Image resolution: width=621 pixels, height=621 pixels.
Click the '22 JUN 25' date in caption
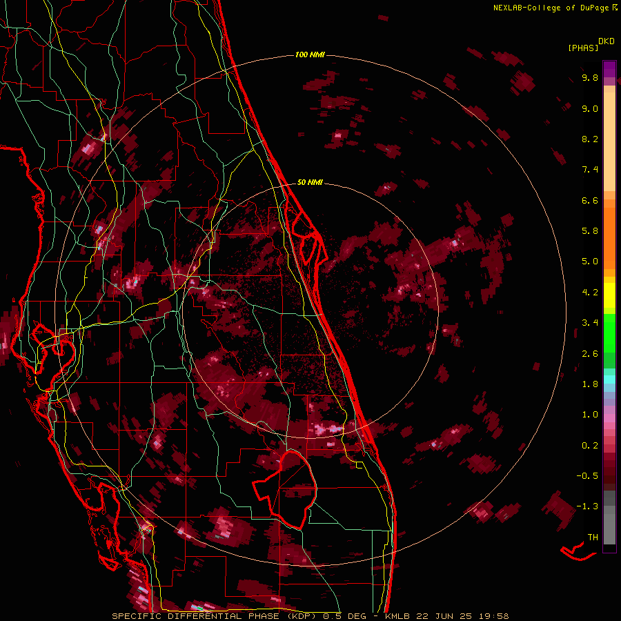pyautogui.click(x=442, y=616)
